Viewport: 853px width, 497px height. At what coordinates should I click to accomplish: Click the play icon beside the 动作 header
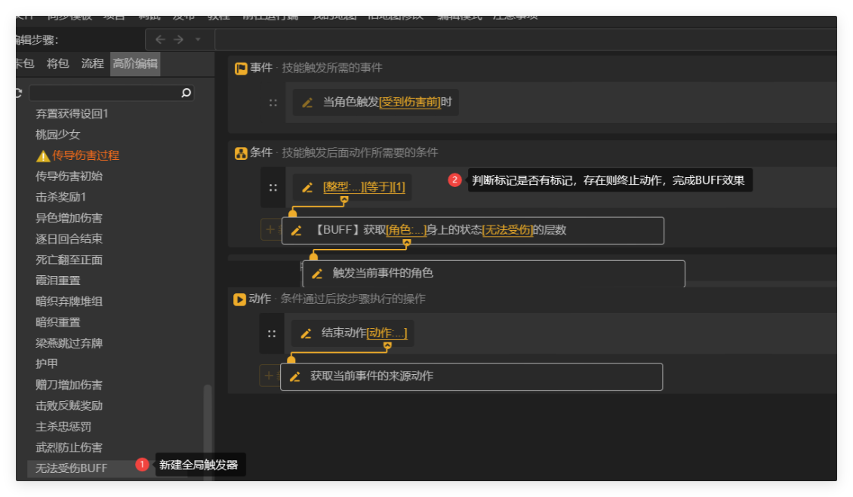click(x=239, y=299)
